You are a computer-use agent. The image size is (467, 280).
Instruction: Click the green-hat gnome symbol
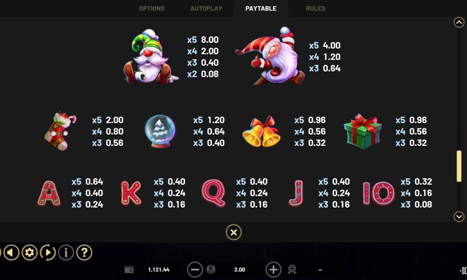click(x=151, y=56)
